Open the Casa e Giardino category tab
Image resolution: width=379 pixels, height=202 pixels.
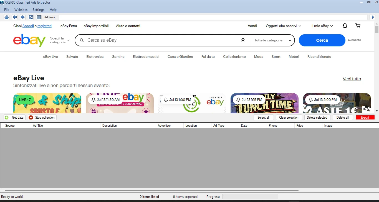pyautogui.click(x=180, y=57)
